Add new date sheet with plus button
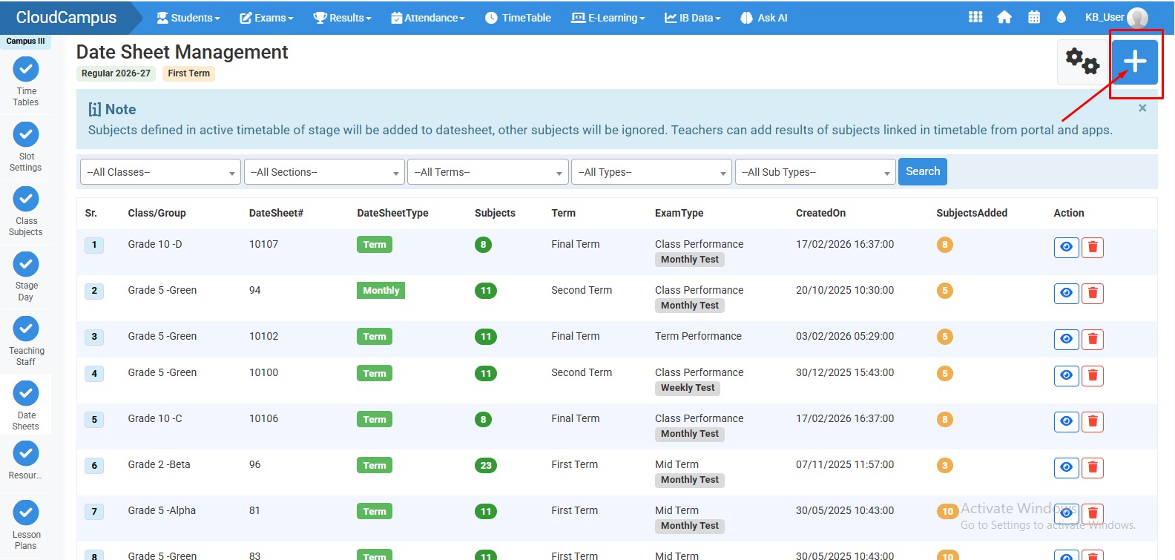This screenshot has height=560, width=1175. click(1135, 62)
